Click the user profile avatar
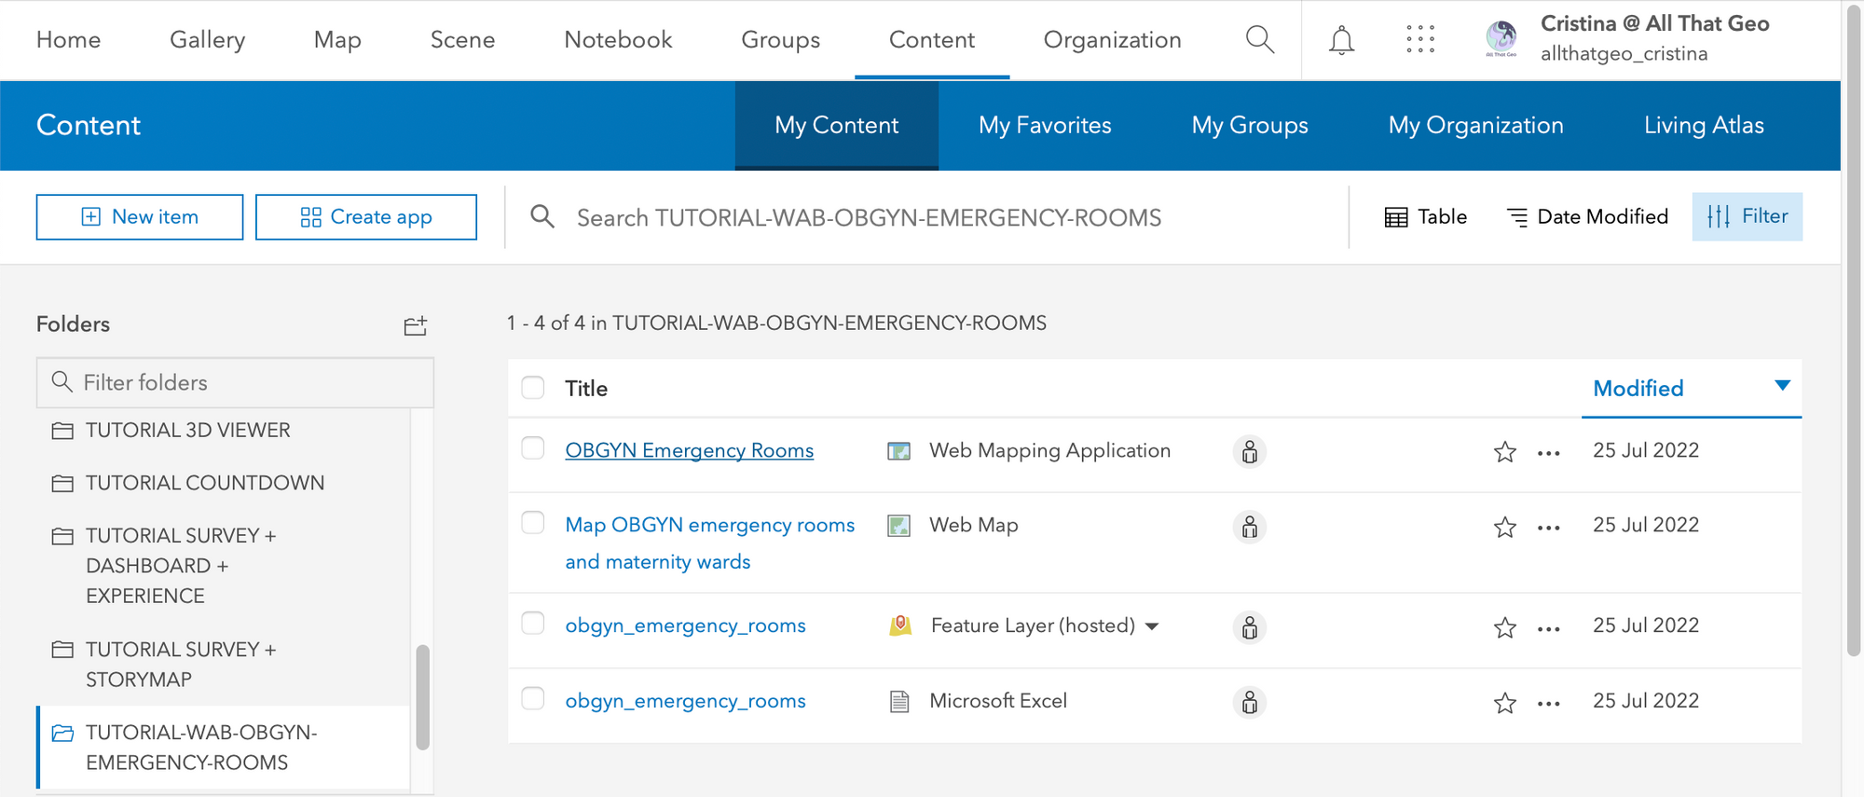 1501,38
